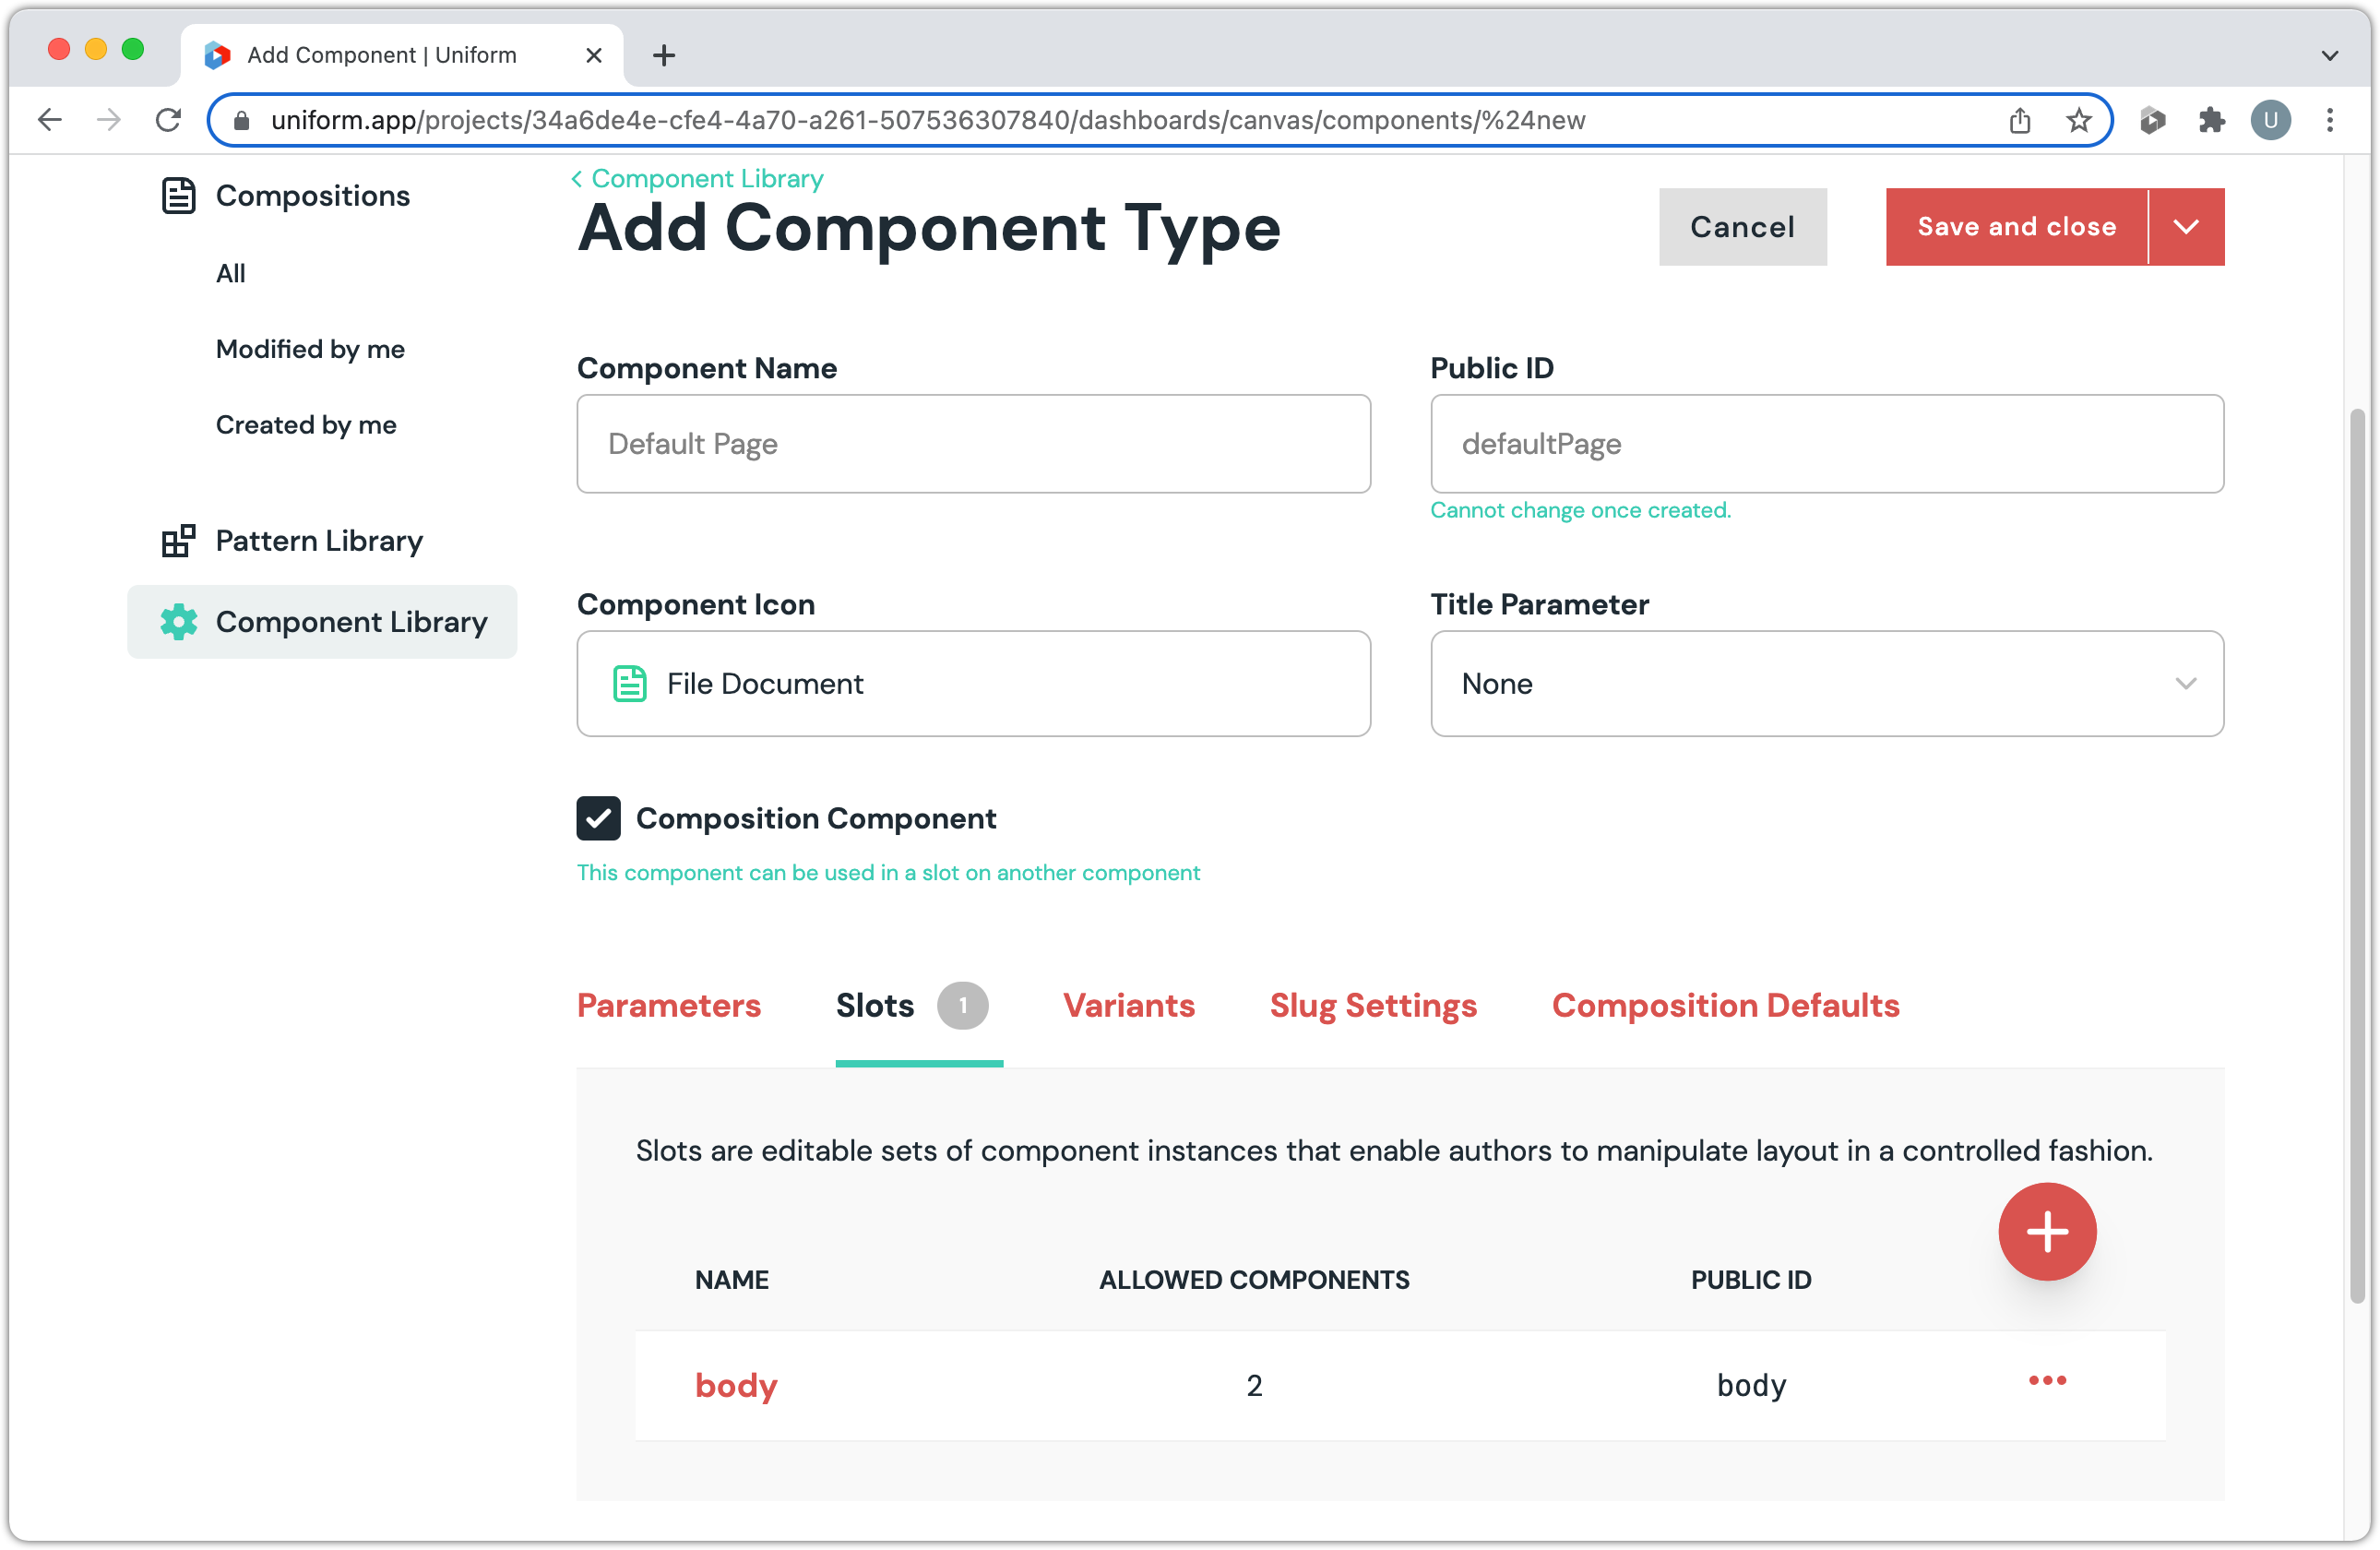Expand the browser tab search chevron
Screen dimensions: 2380x1550
pos(2329,55)
